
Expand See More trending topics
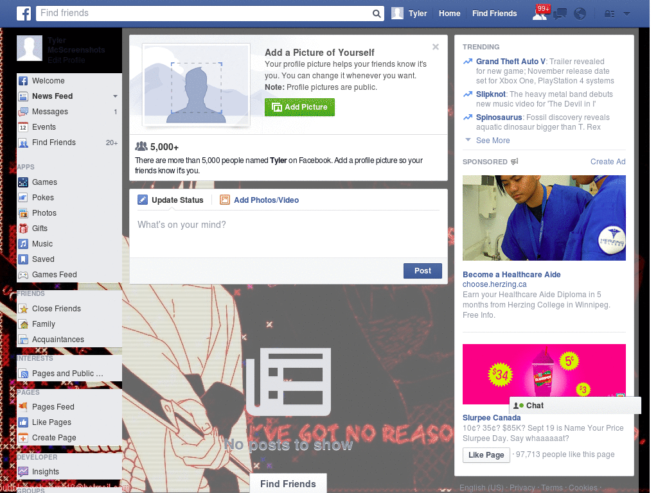(x=493, y=141)
